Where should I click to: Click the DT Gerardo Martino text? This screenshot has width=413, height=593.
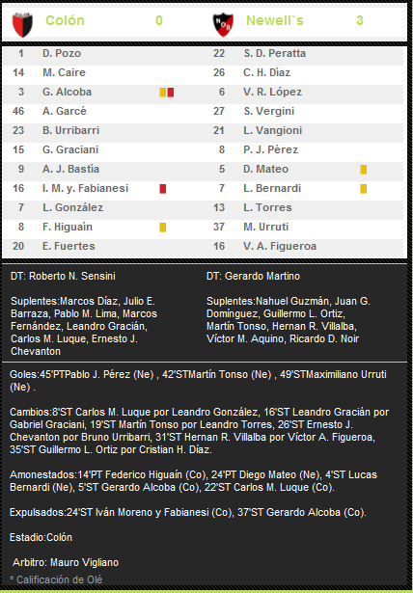pos(253,276)
